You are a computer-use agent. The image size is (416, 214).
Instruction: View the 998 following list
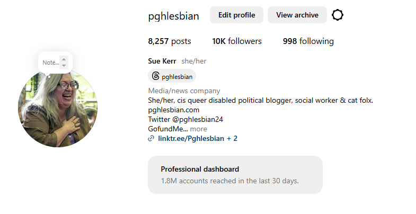coord(308,41)
